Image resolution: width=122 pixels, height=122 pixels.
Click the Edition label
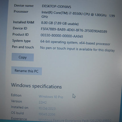point(16,95)
